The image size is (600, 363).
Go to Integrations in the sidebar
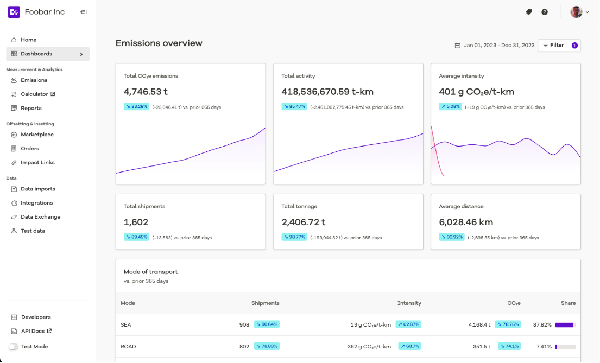click(36, 203)
